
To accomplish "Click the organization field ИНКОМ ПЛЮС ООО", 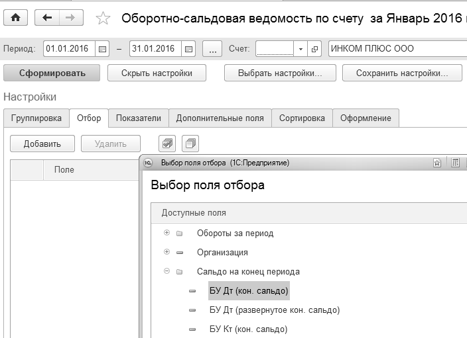I will [397, 49].
